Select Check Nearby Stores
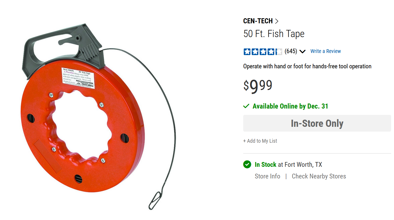This screenshot has height=220, width=394. pos(319,176)
